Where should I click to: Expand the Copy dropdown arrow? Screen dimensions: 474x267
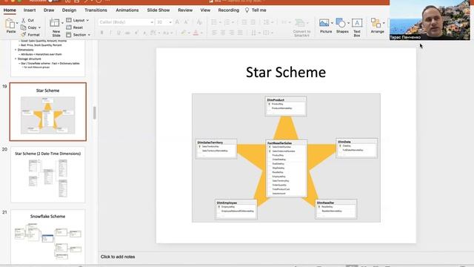pyautogui.click(x=39, y=27)
